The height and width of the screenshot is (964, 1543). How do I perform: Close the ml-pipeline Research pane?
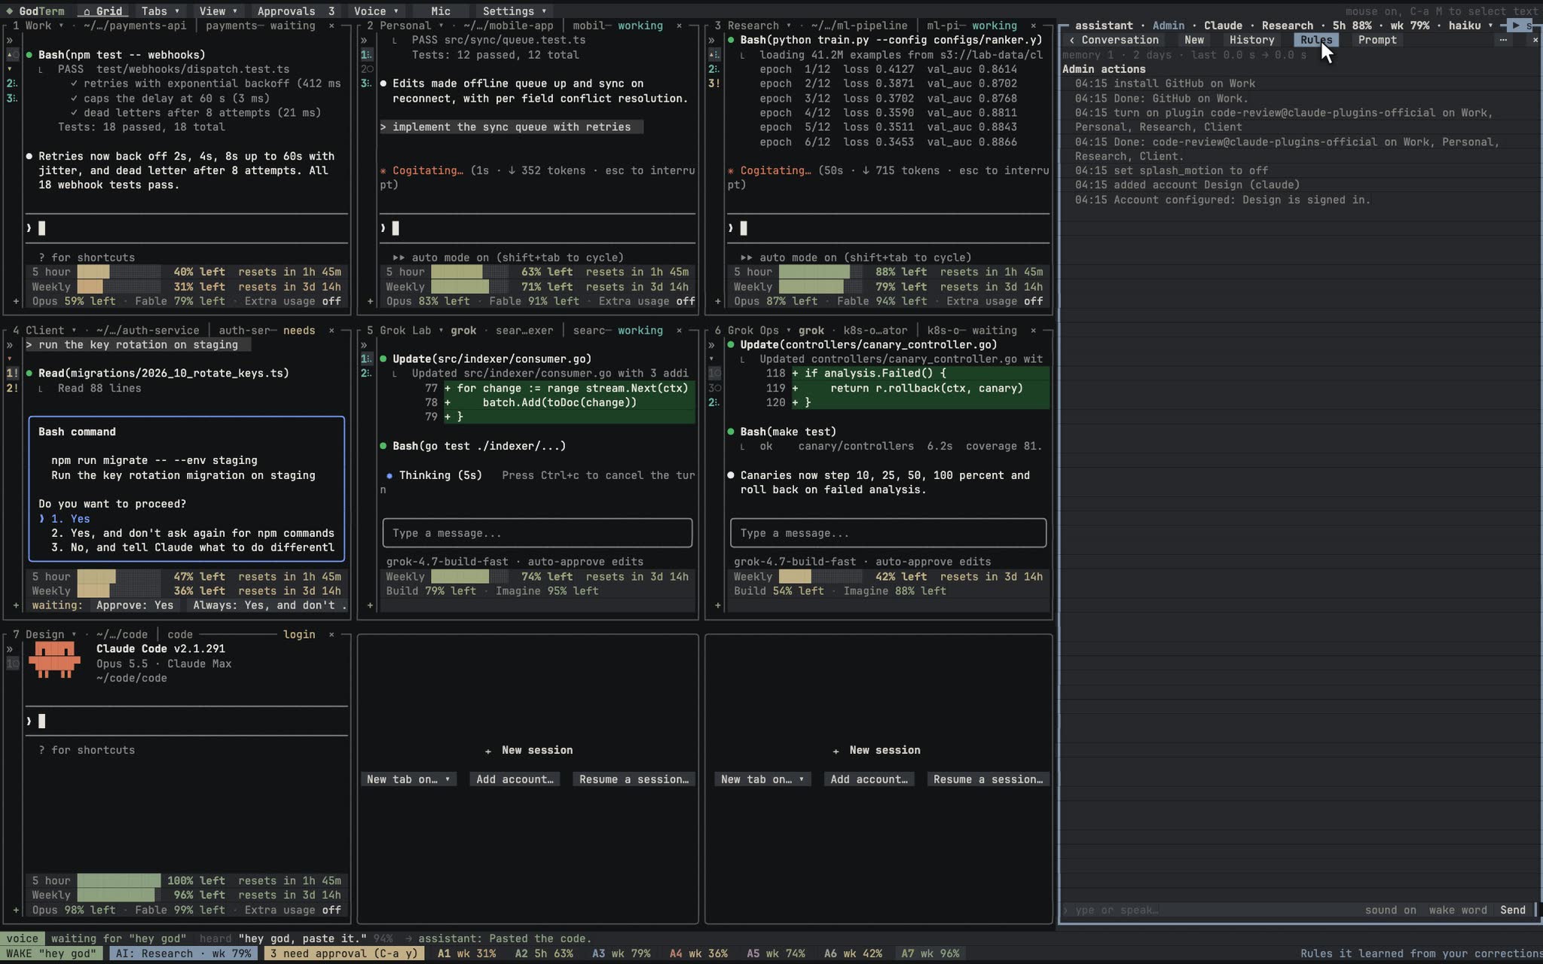[x=1033, y=26]
